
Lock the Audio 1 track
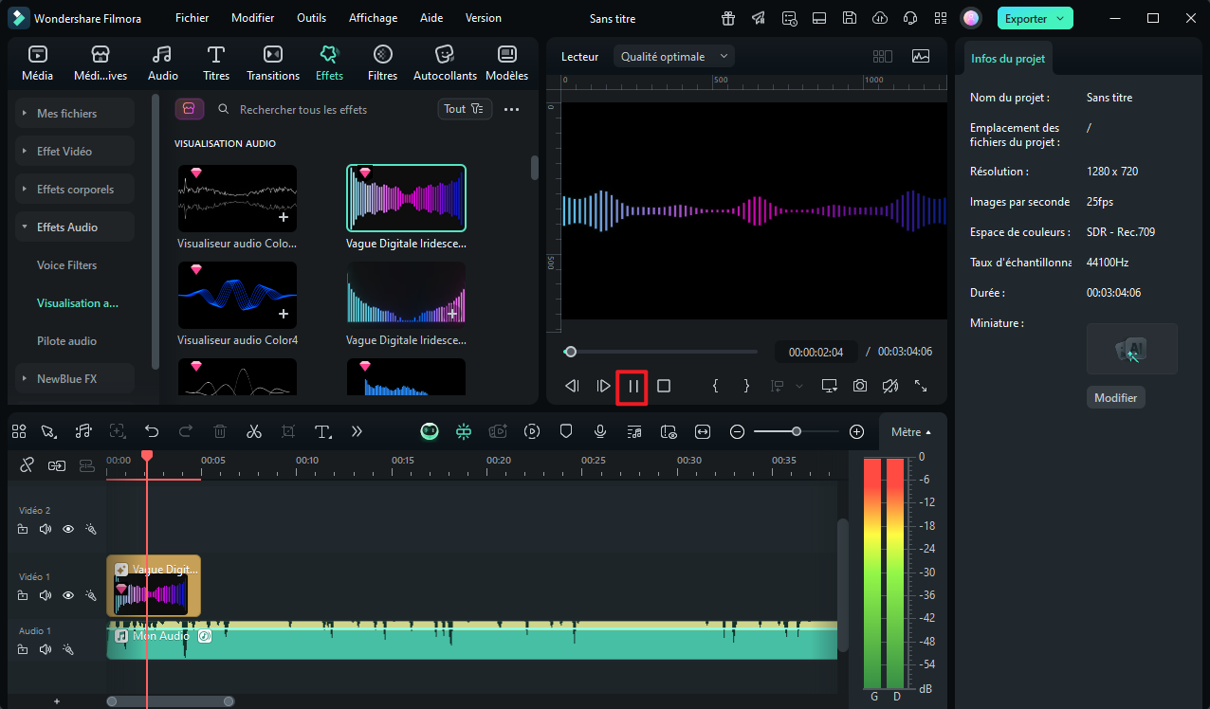click(x=23, y=649)
